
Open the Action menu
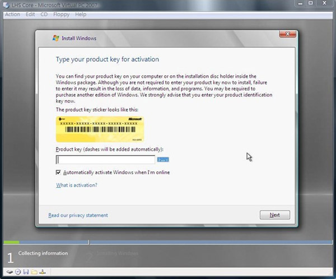click(12, 14)
